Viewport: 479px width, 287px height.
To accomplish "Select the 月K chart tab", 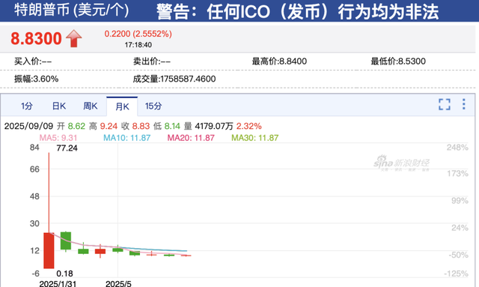I will tap(122, 106).
